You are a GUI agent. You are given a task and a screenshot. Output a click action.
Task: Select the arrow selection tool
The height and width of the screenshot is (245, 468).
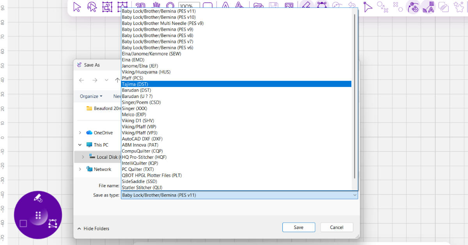pyautogui.click(x=77, y=7)
